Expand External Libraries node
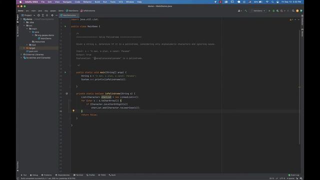 coord(21,54)
